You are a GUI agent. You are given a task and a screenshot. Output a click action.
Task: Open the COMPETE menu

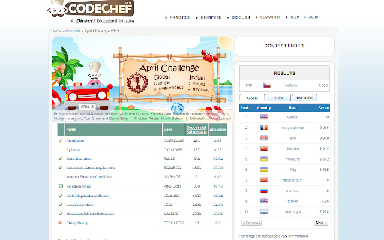pyautogui.click(x=211, y=17)
